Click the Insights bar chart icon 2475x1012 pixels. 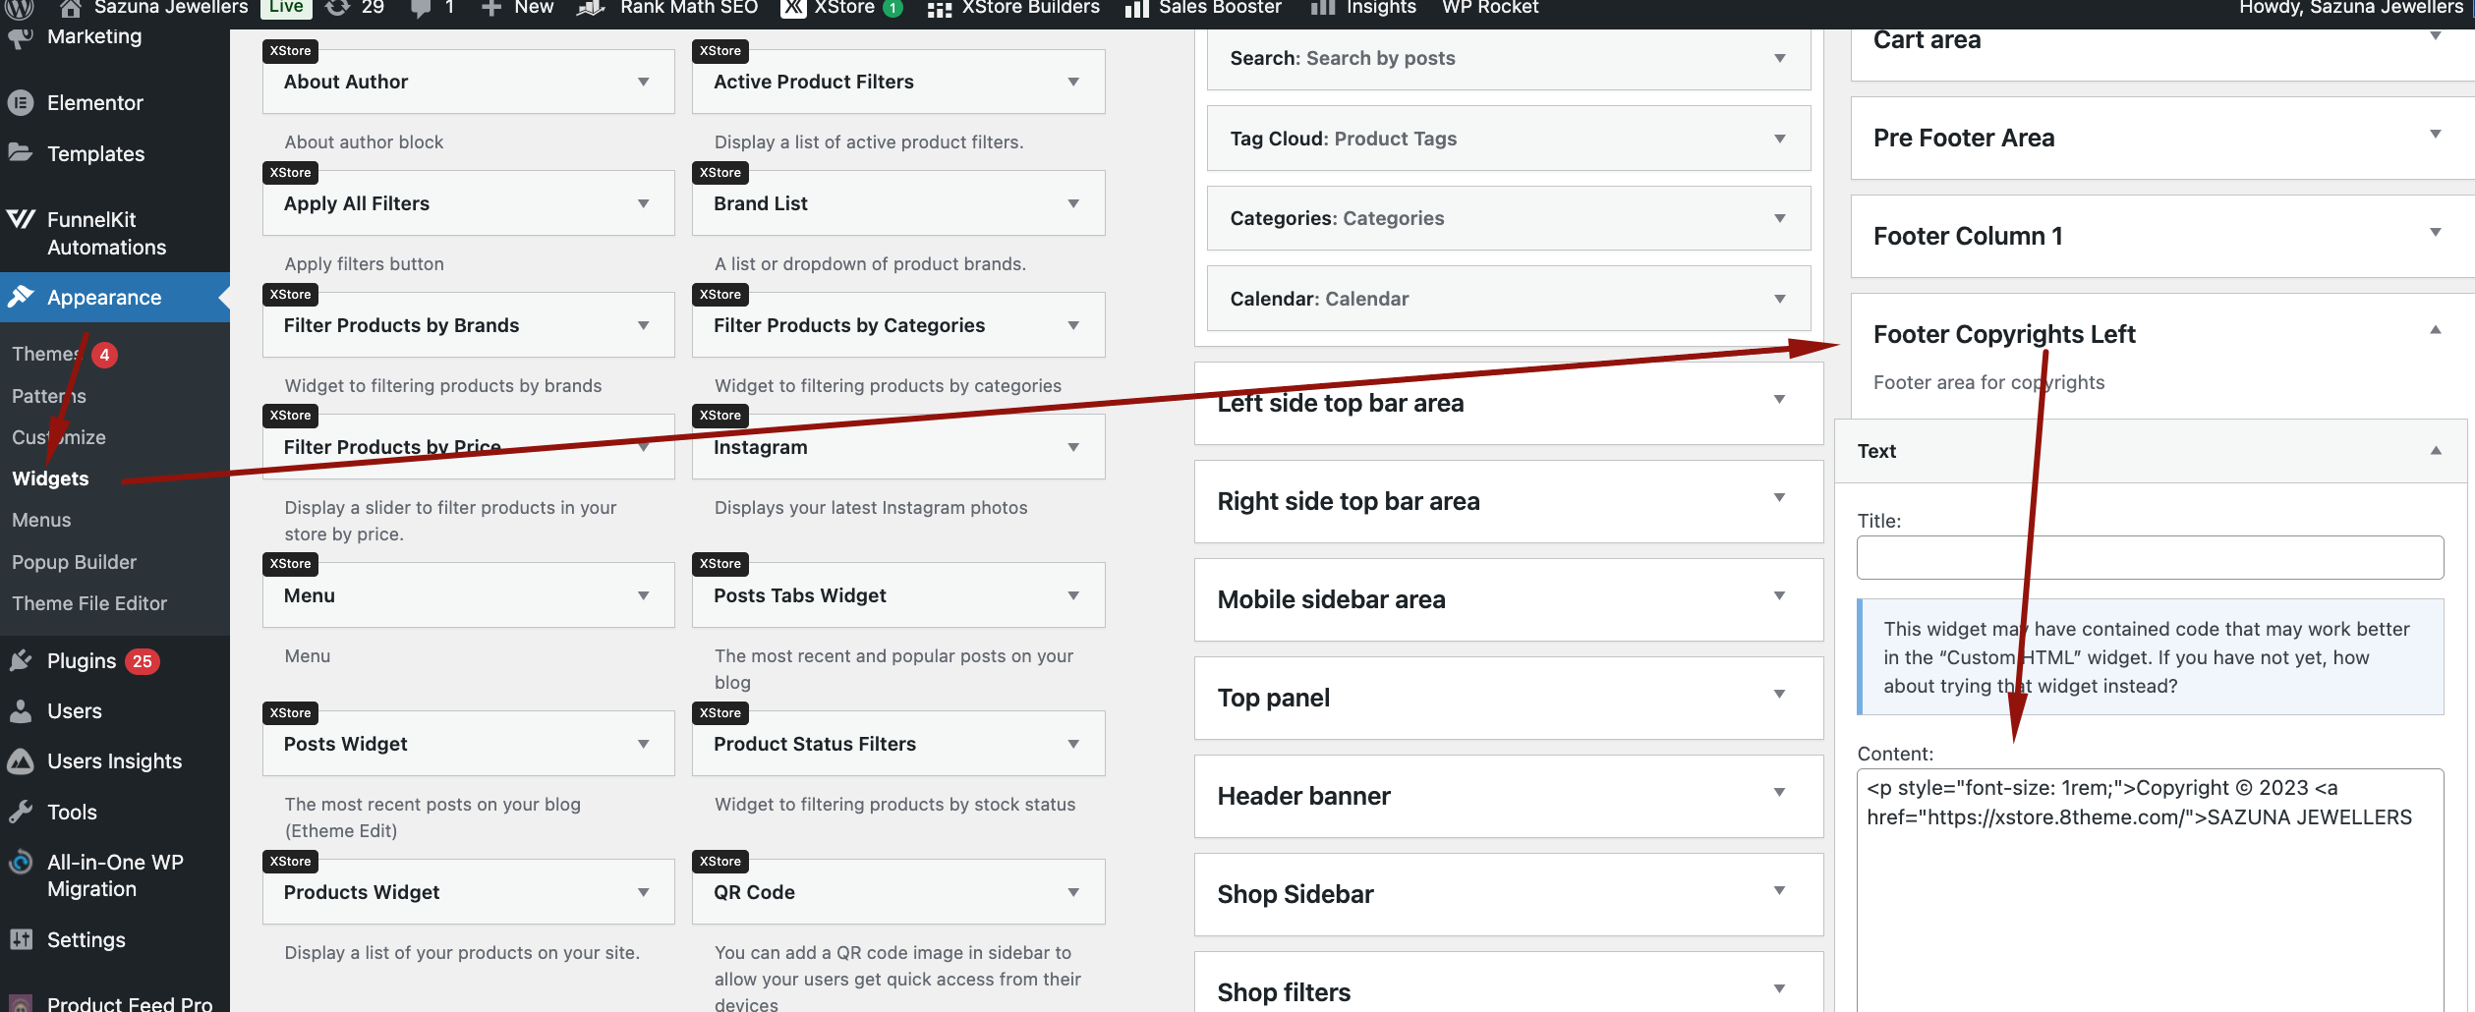click(x=1323, y=8)
